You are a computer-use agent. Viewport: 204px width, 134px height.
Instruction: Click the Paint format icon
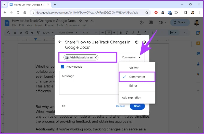click(x=38, y=33)
